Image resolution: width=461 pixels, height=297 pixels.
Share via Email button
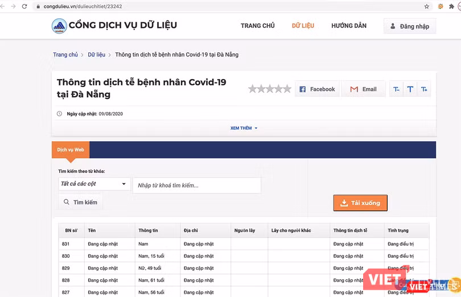[x=363, y=89]
